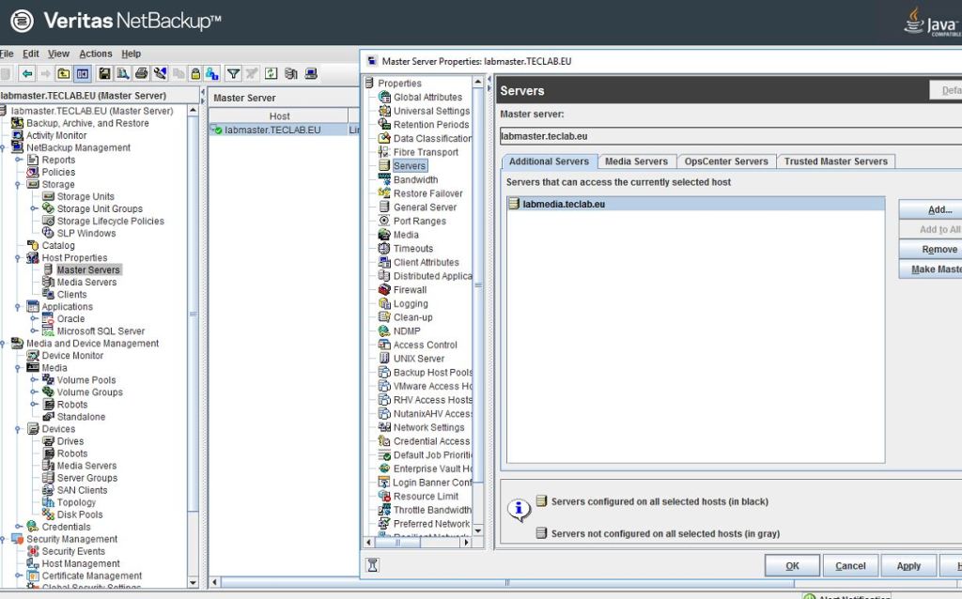962x599 pixels.
Task: Select Firewall in the Properties list
Action: [410, 290]
